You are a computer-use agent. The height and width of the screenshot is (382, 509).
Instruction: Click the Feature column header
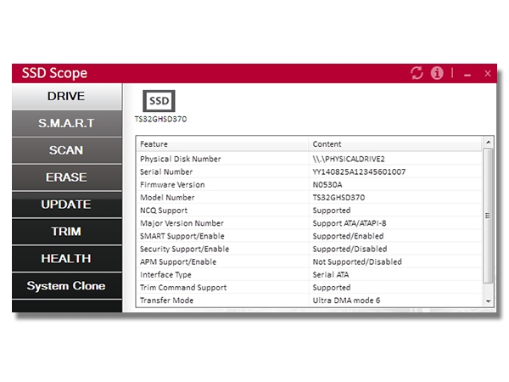(222, 143)
